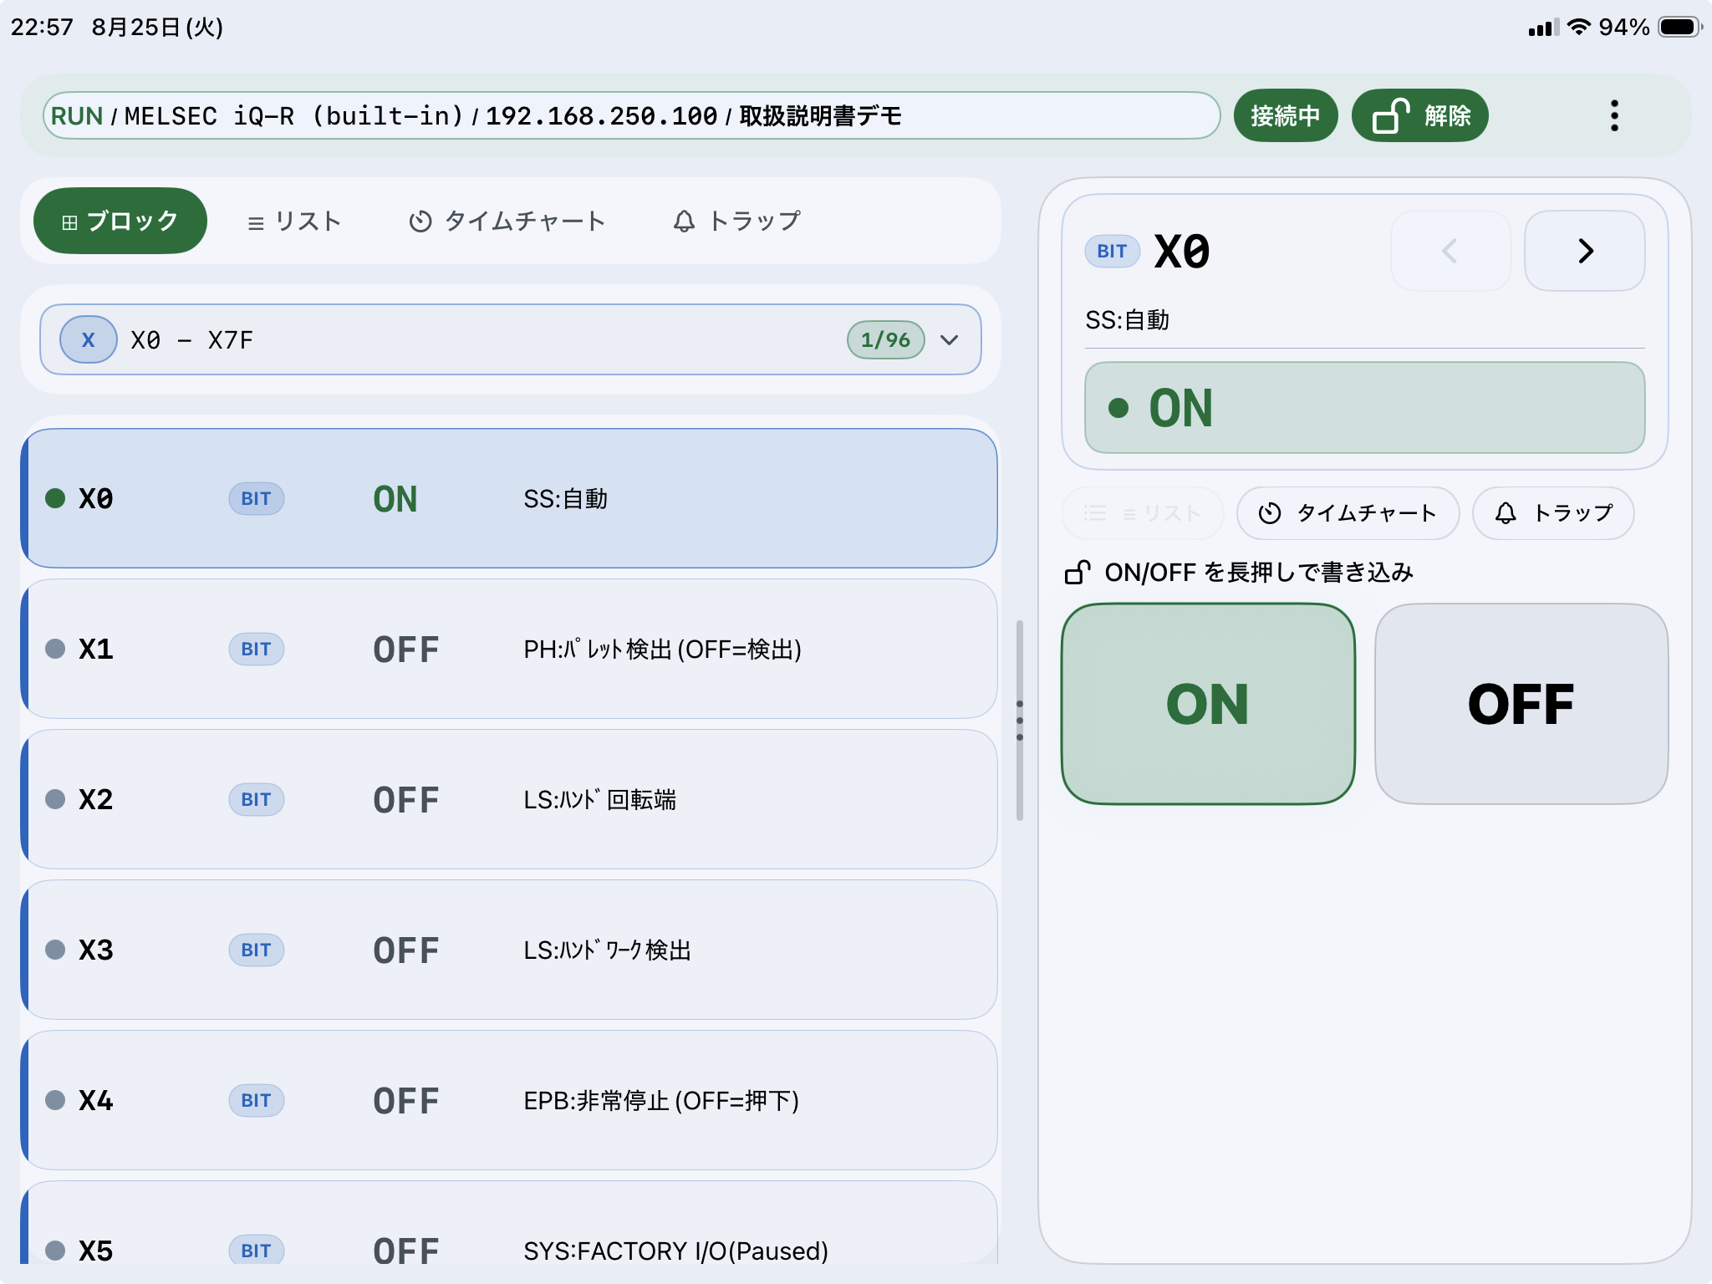Tap the unlock 解除 button
This screenshot has width=1712, height=1284.
pos(1419,115)
